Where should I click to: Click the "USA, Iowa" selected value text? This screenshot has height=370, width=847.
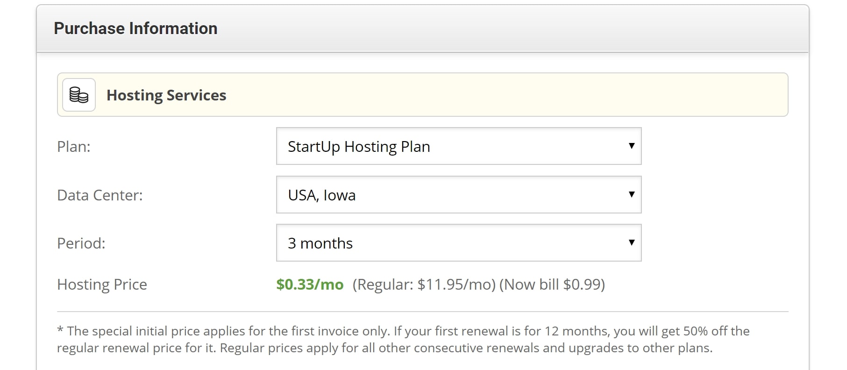[x=322, y=195]
